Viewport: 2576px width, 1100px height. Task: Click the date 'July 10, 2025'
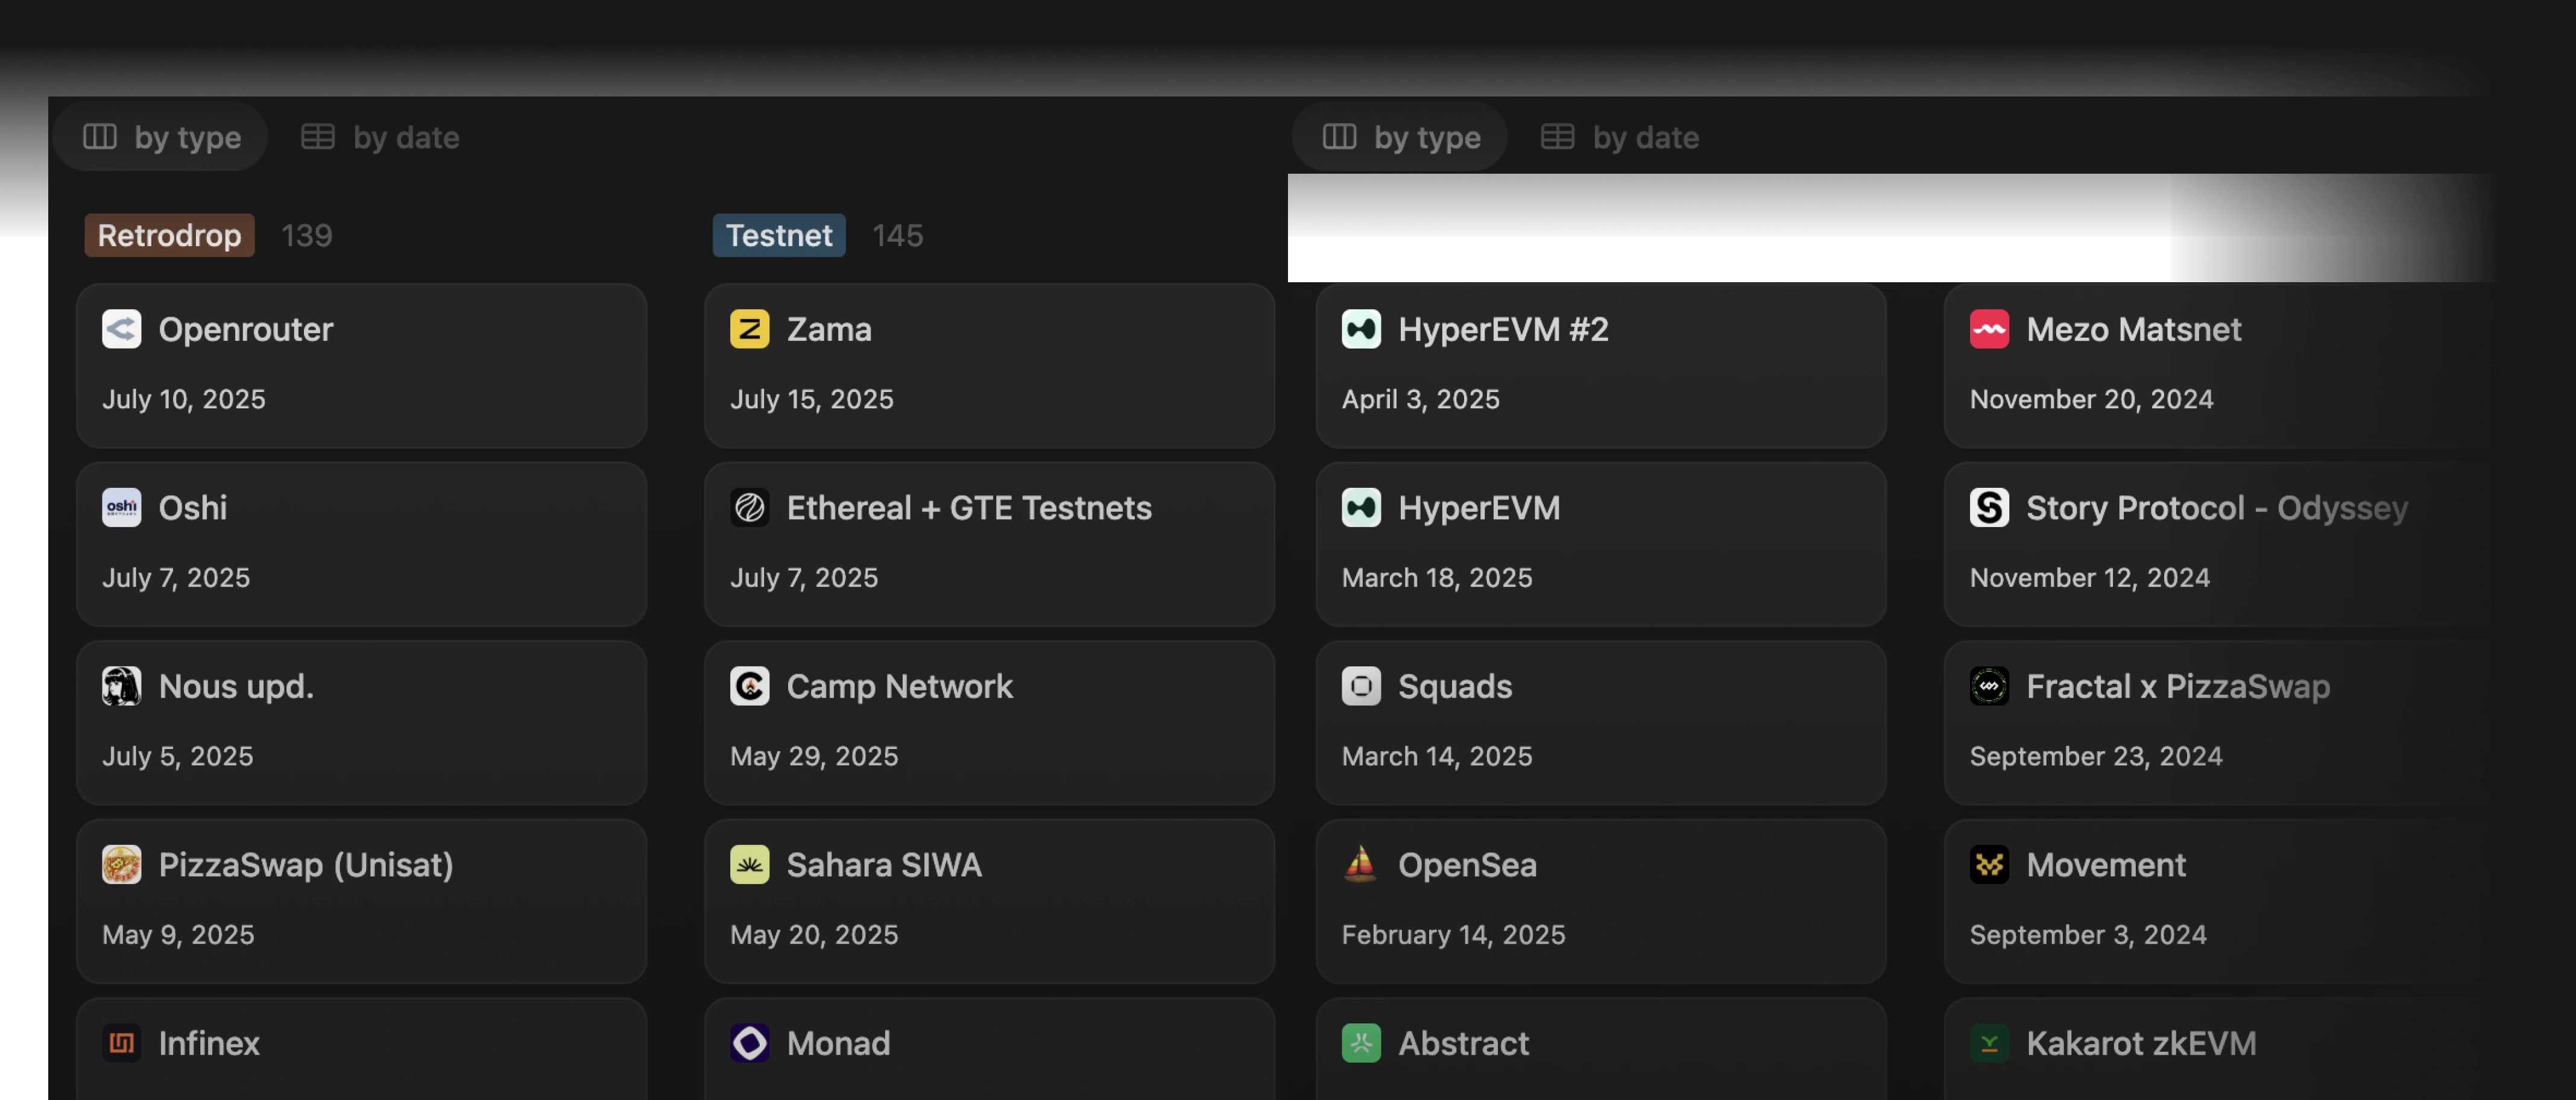184,399
